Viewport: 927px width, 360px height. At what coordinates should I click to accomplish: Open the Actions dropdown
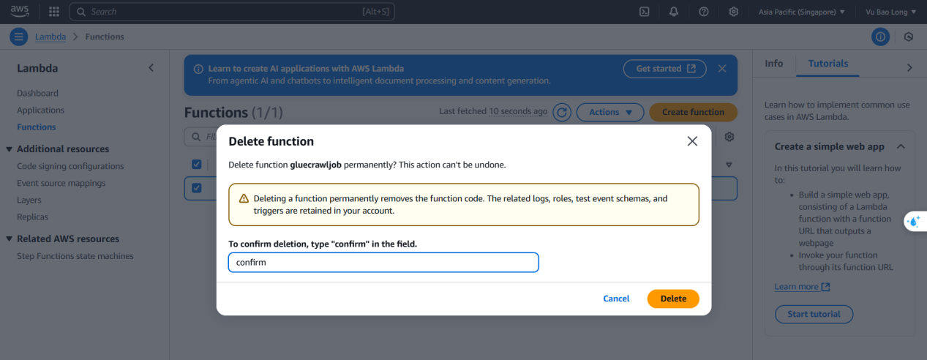610,112
